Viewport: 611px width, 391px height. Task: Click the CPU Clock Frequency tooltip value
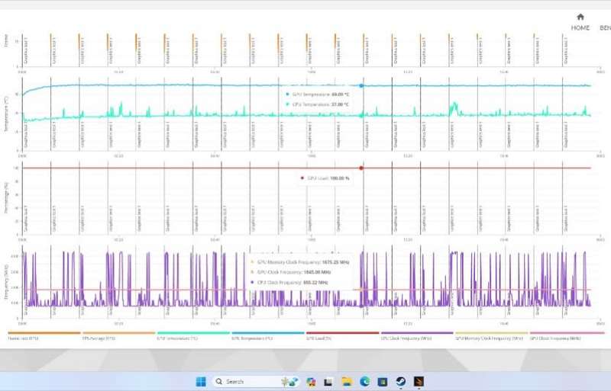coord(315,283)
